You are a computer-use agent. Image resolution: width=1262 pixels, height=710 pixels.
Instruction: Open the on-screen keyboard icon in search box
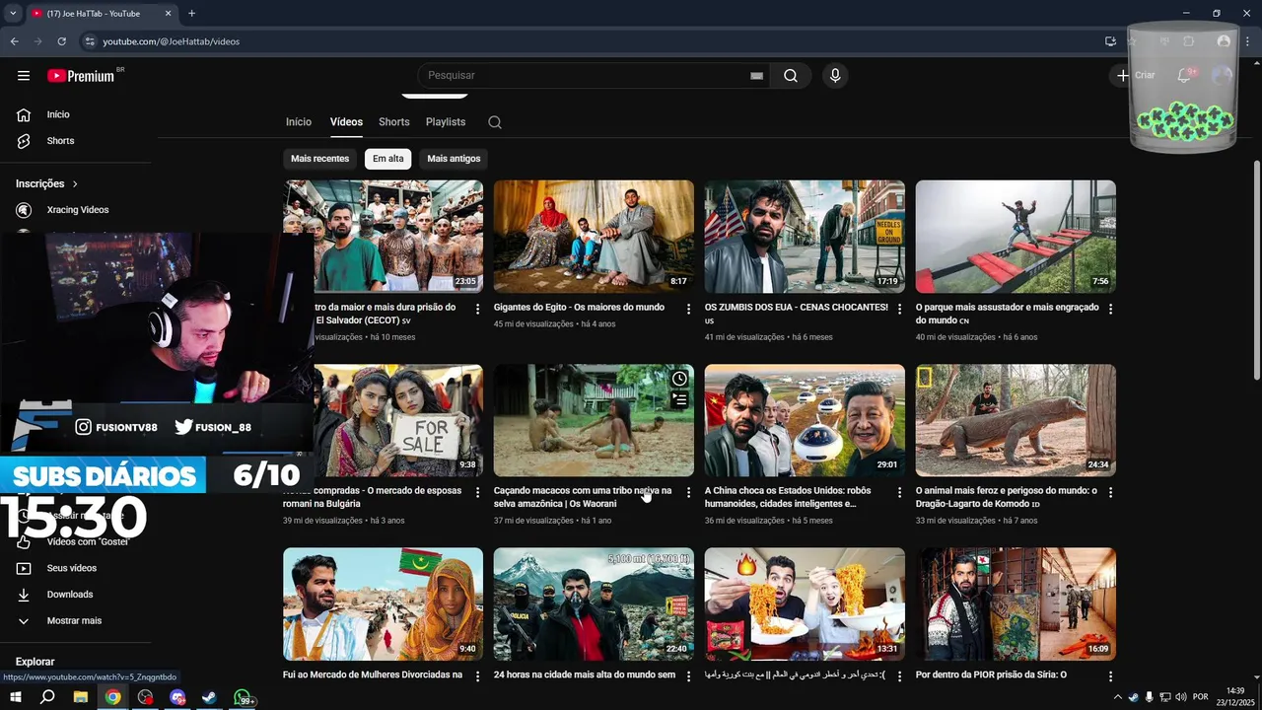click(x=756, y=76)
